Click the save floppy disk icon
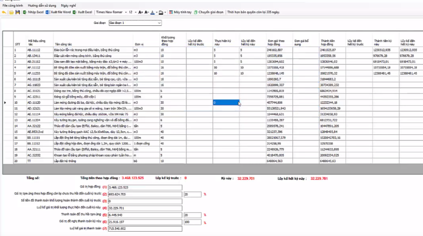The width and height of the screenshot is (423, 236). 17,12
